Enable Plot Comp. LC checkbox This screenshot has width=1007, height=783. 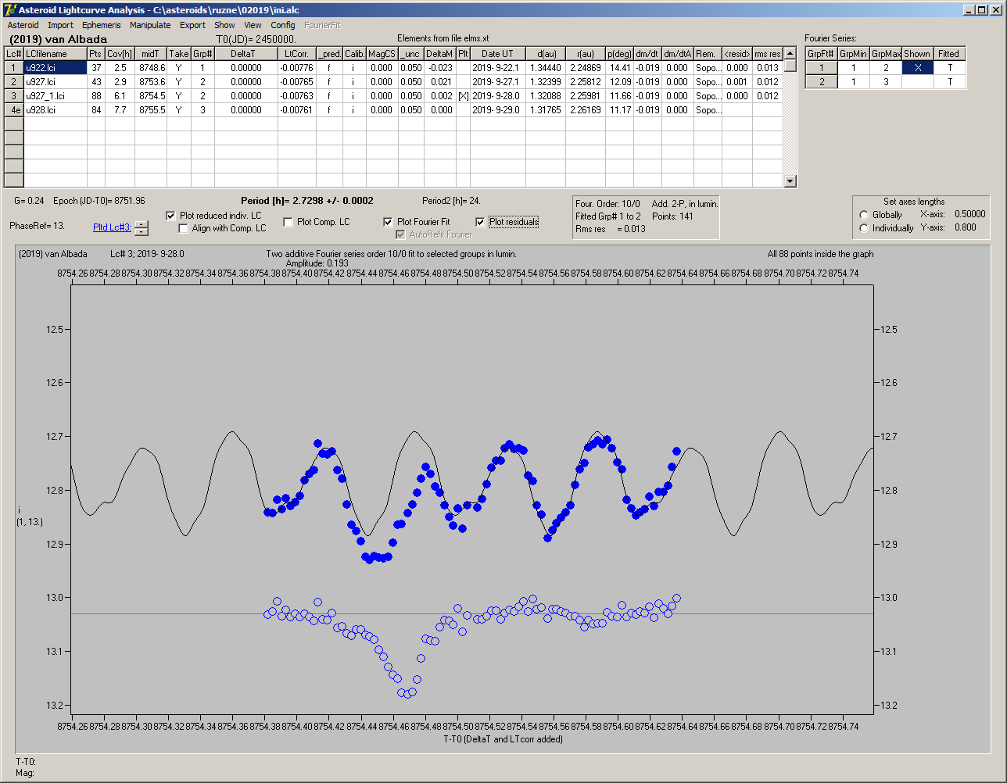(x=288, y=222)
